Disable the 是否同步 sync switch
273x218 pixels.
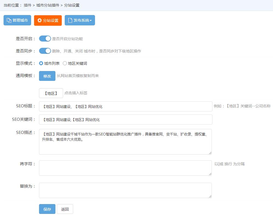(x=45, y=51)
